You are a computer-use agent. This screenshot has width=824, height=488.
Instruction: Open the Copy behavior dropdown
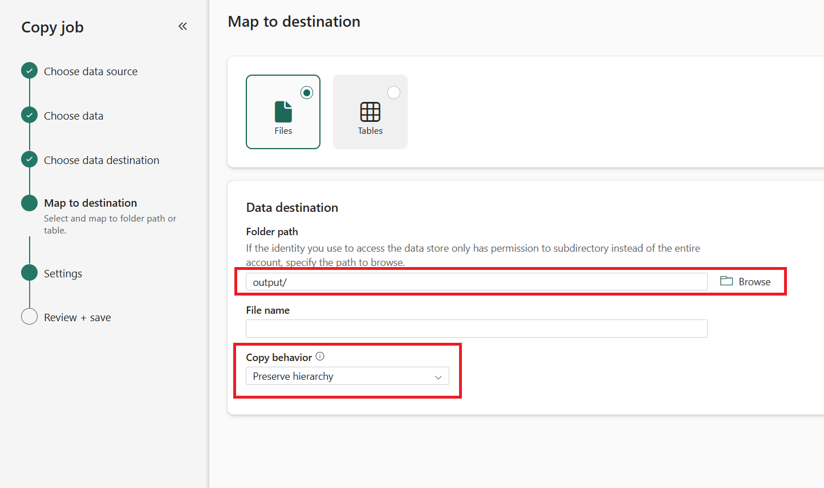click(x=347, y=376)
